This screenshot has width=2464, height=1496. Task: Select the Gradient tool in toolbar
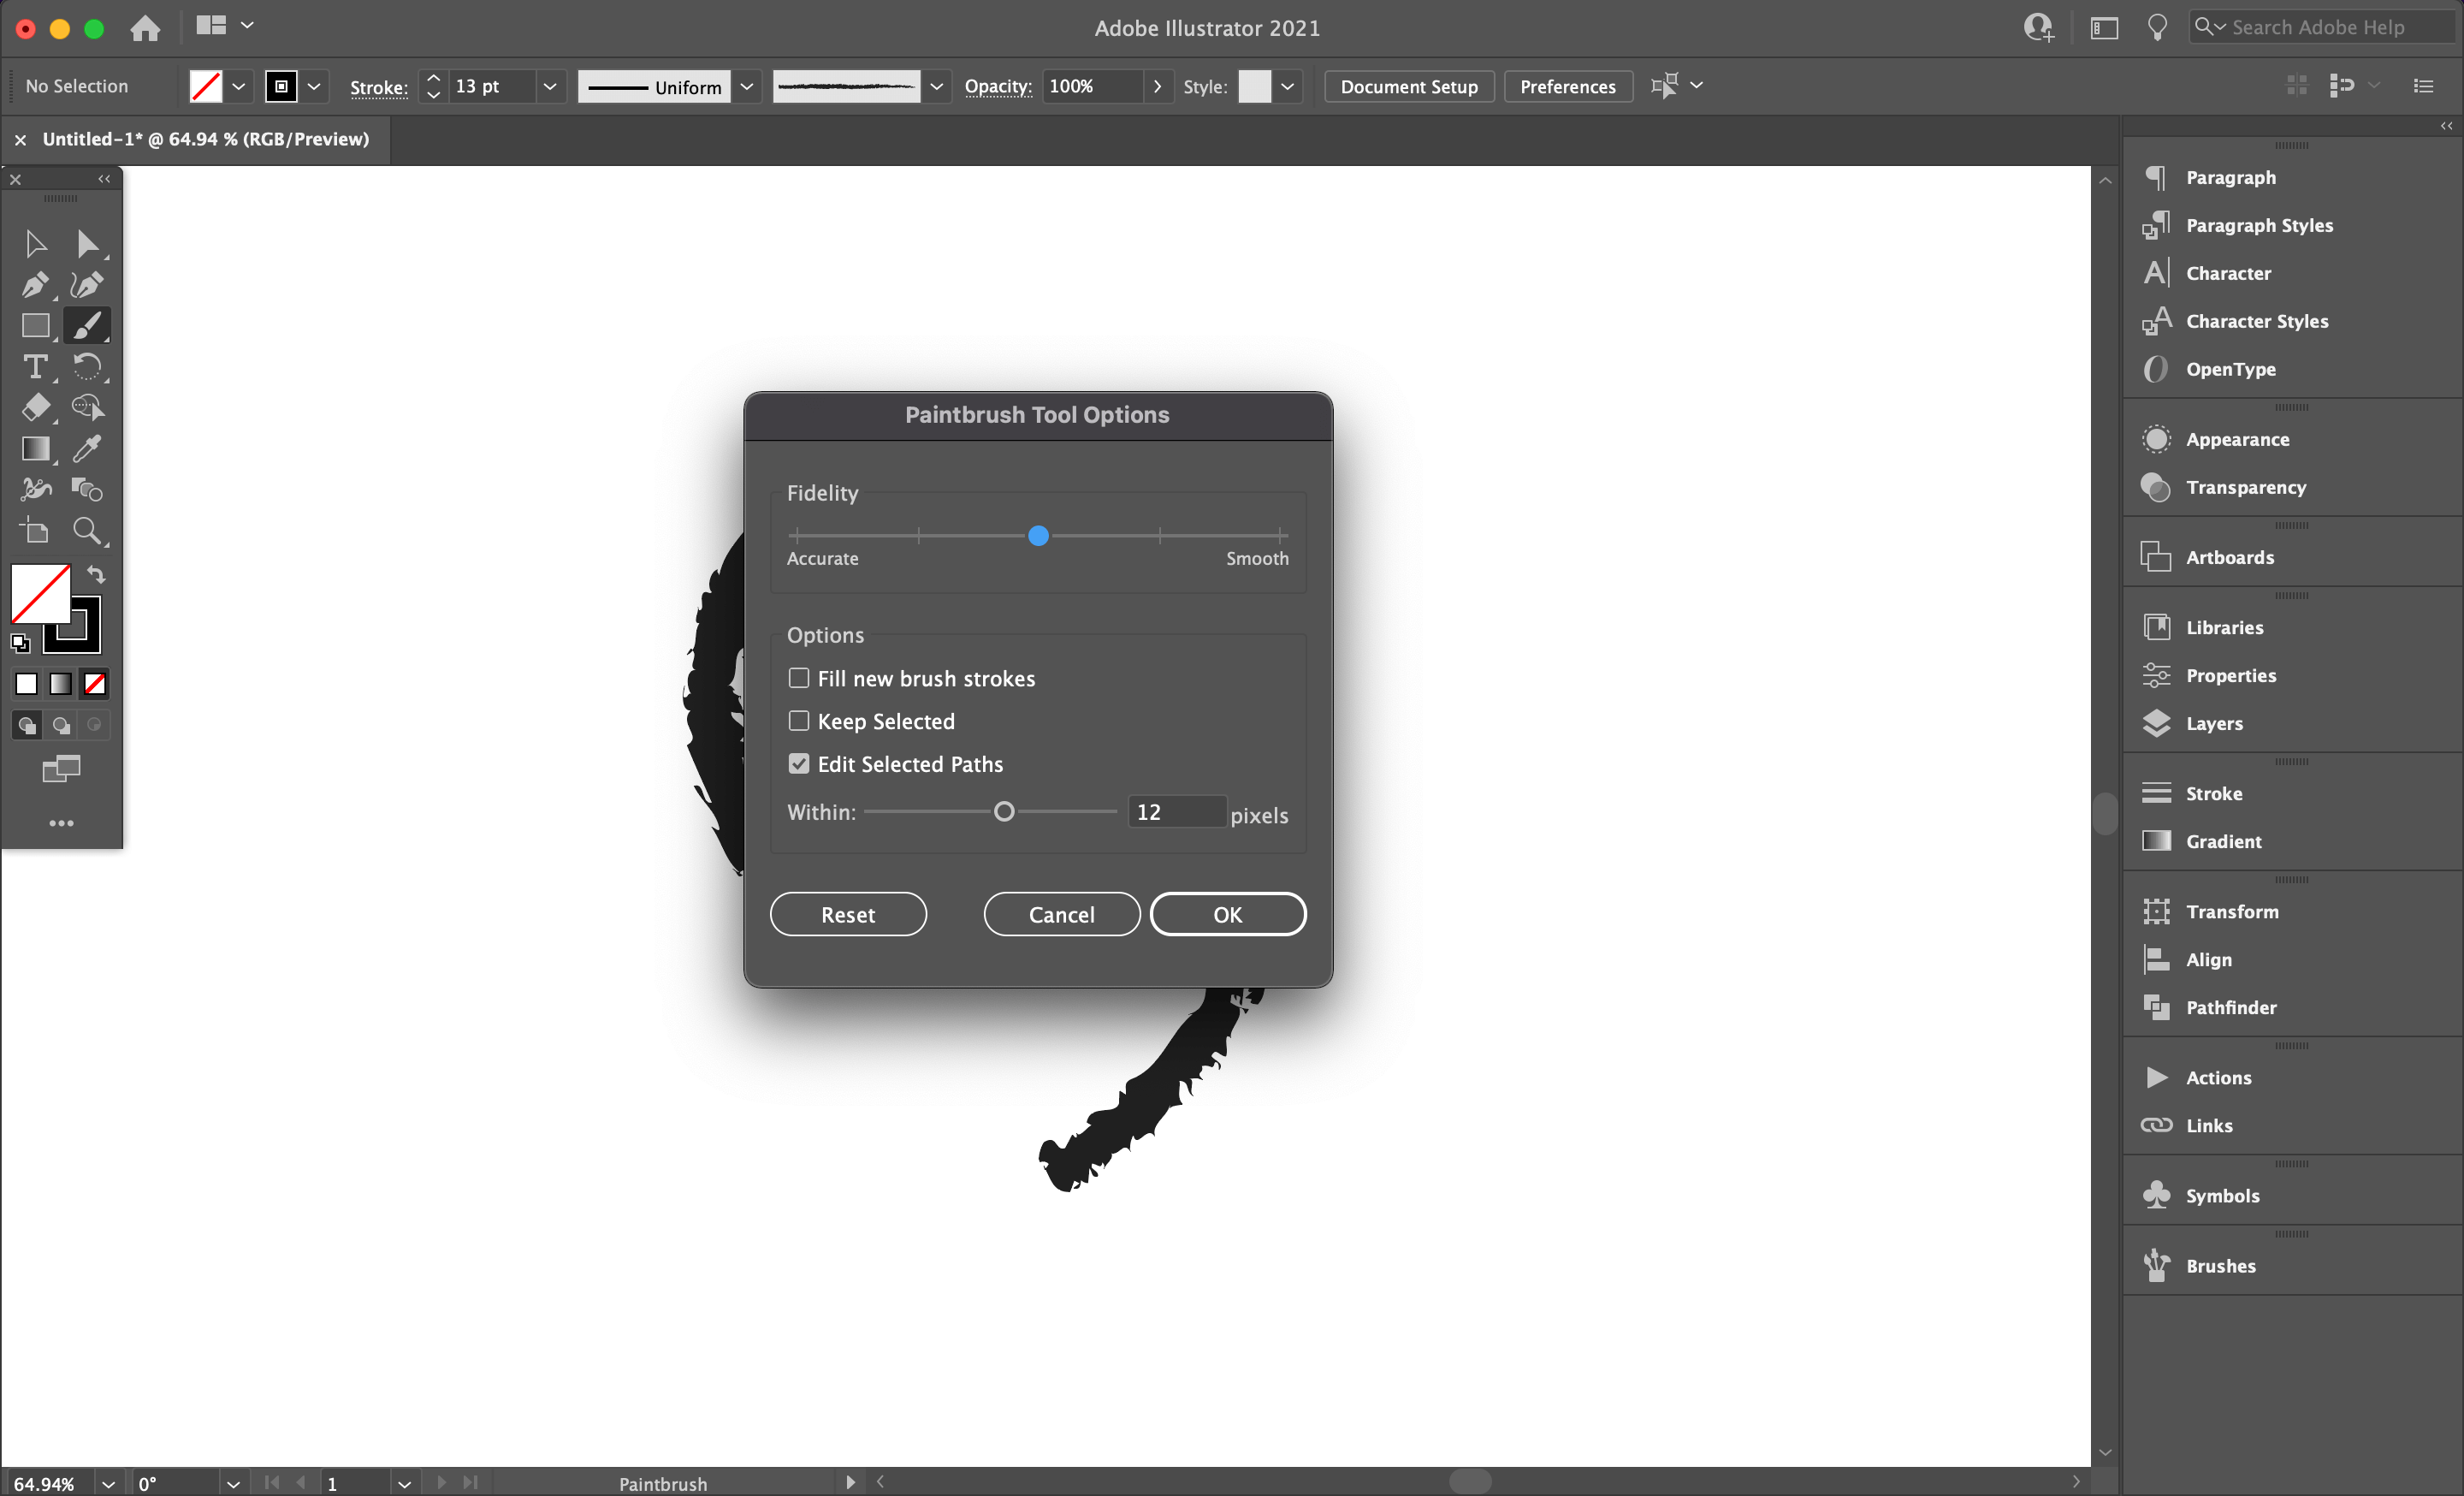pyautogui.click(x=35, y=449)
